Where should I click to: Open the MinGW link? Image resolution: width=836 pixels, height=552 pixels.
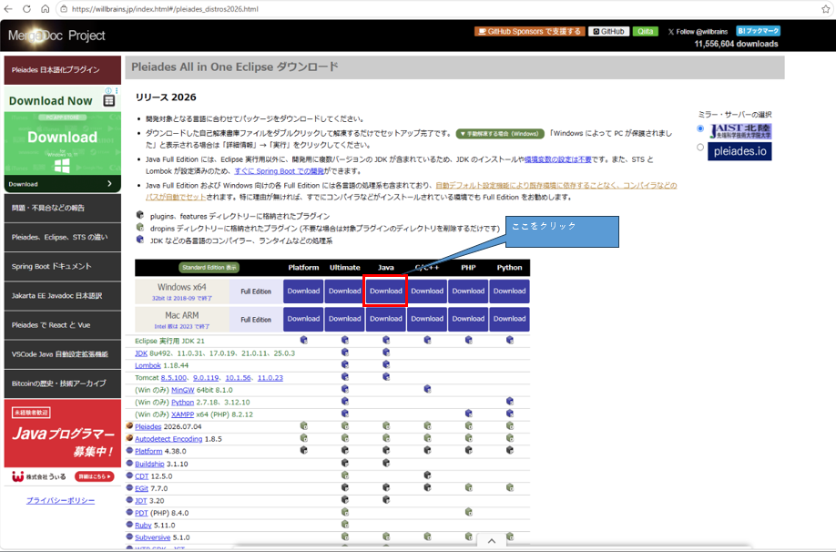pyautogui.click(x=183, y=390)
